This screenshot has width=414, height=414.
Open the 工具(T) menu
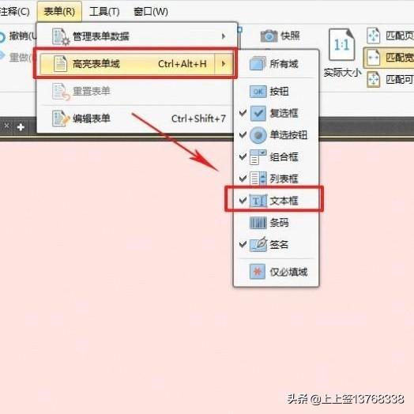point(104,11)
